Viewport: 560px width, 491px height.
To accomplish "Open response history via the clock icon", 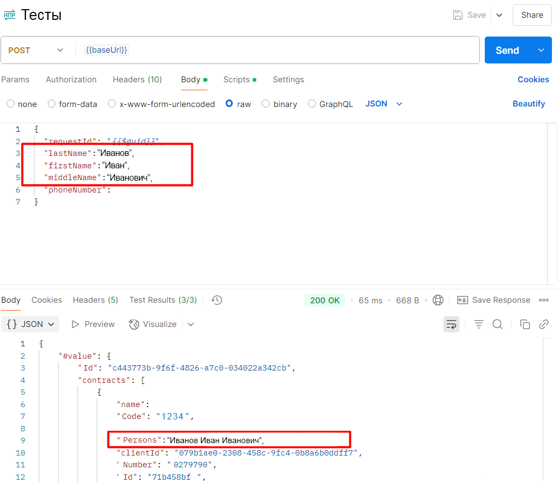I will click(x=217, y=300).
